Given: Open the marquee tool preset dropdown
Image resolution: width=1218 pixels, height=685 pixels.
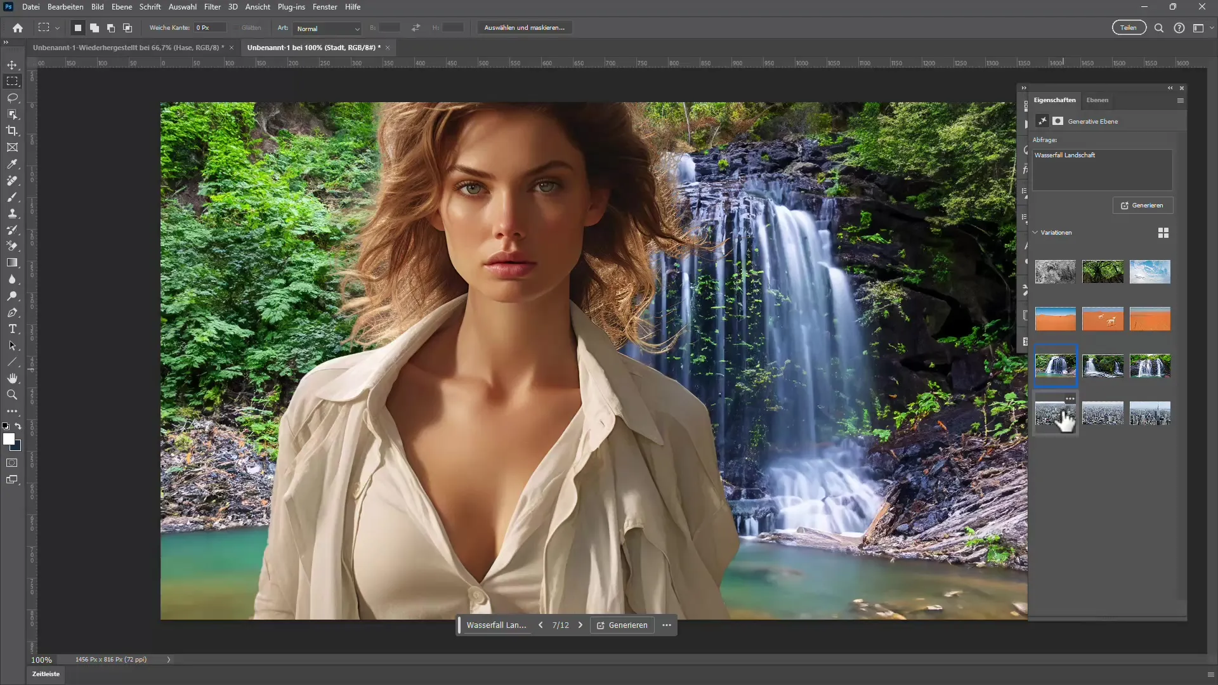Looking at the screenshot, I should click(57, 28).
